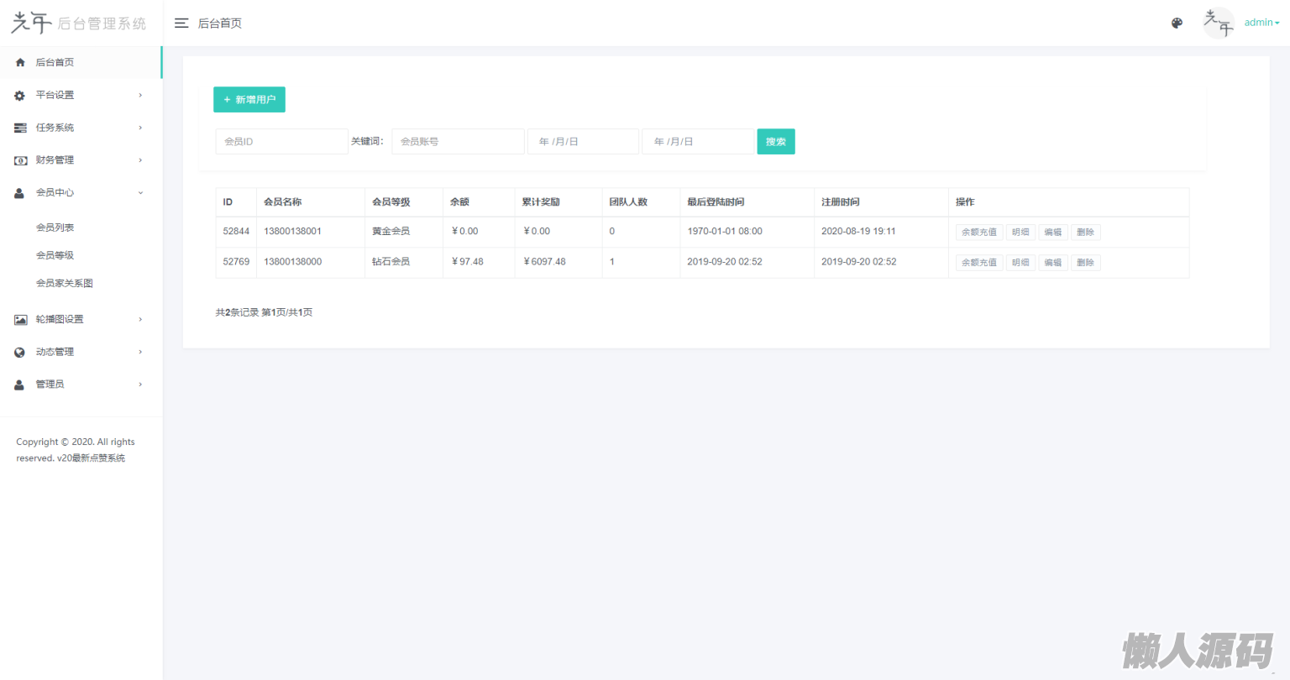Click the user avatar in header

pos(1218,23)
